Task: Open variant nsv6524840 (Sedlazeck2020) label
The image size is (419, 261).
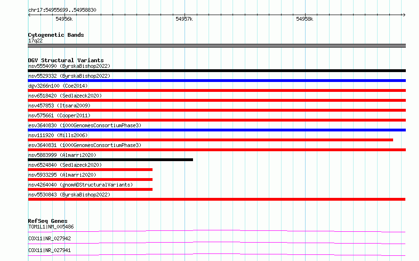Action: tap(65, 165)
